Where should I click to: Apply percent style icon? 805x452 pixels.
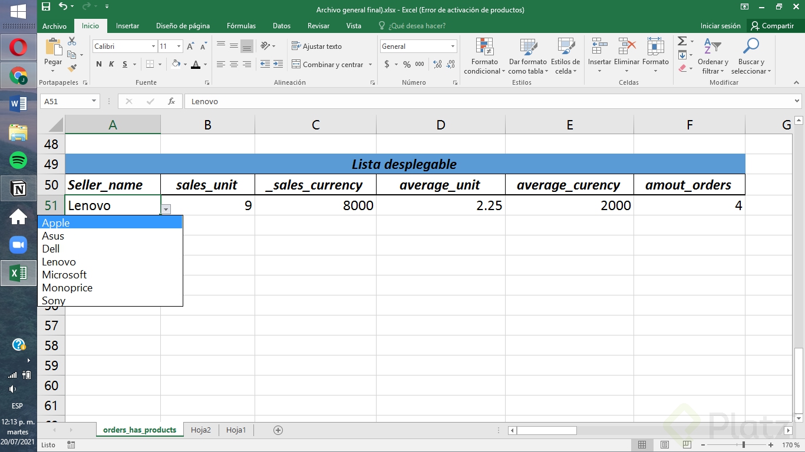[x=407, y=64]
